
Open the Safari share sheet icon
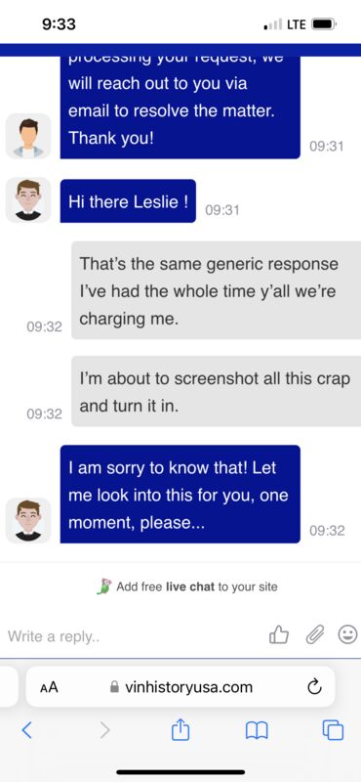180,730
